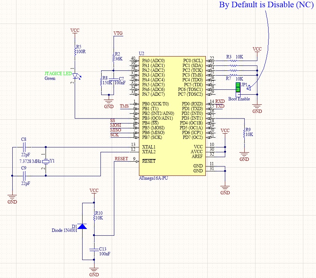
Task: Click the RESET pin name inside the chip
Action: coord(149,161)
